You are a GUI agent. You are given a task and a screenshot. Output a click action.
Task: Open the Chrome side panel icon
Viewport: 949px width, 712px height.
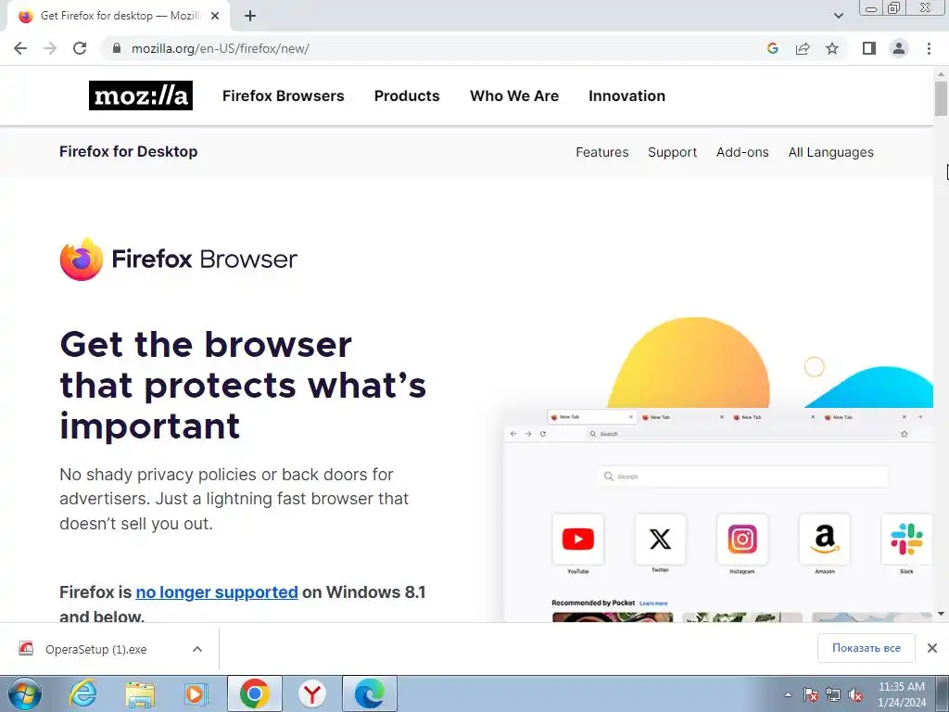[869, 48]
